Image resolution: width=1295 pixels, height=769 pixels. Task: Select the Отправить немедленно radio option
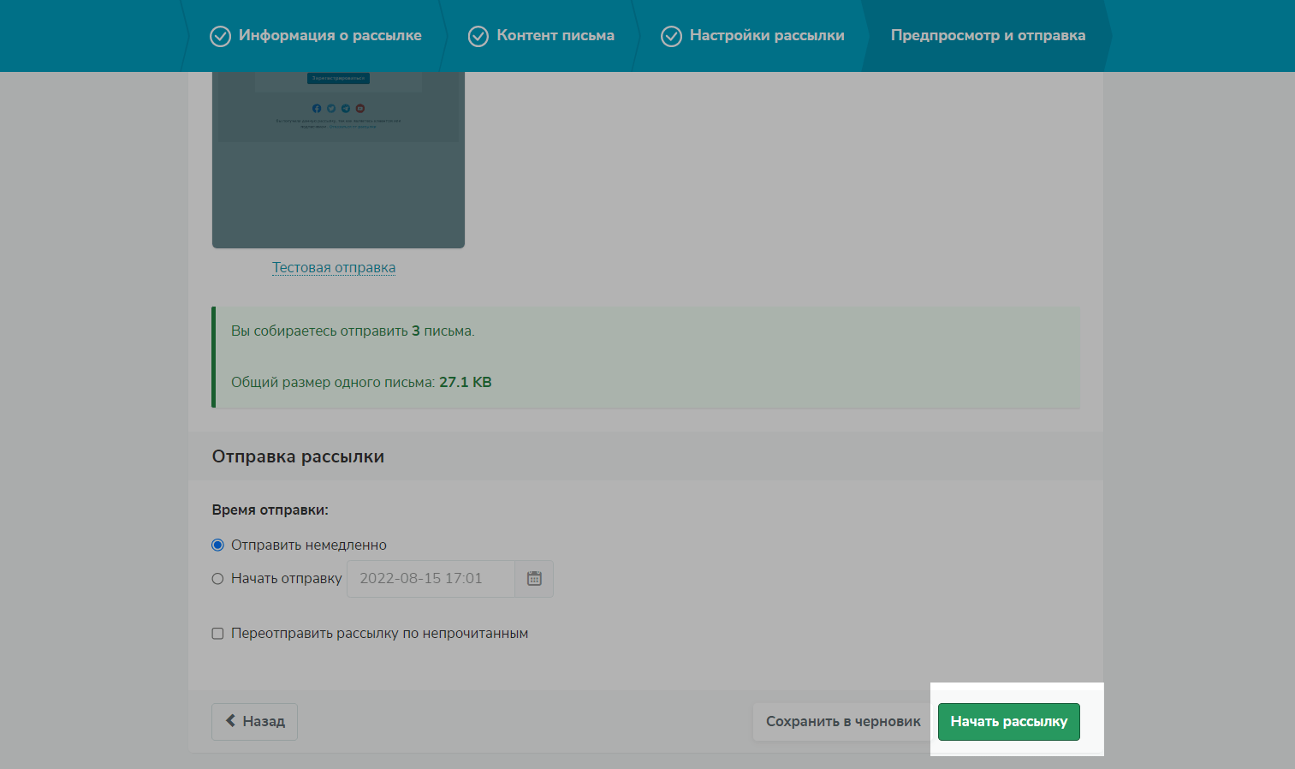pos(217,545)
